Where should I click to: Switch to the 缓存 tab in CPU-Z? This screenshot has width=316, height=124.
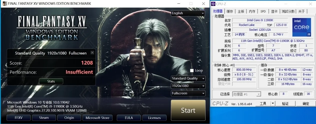230,11
